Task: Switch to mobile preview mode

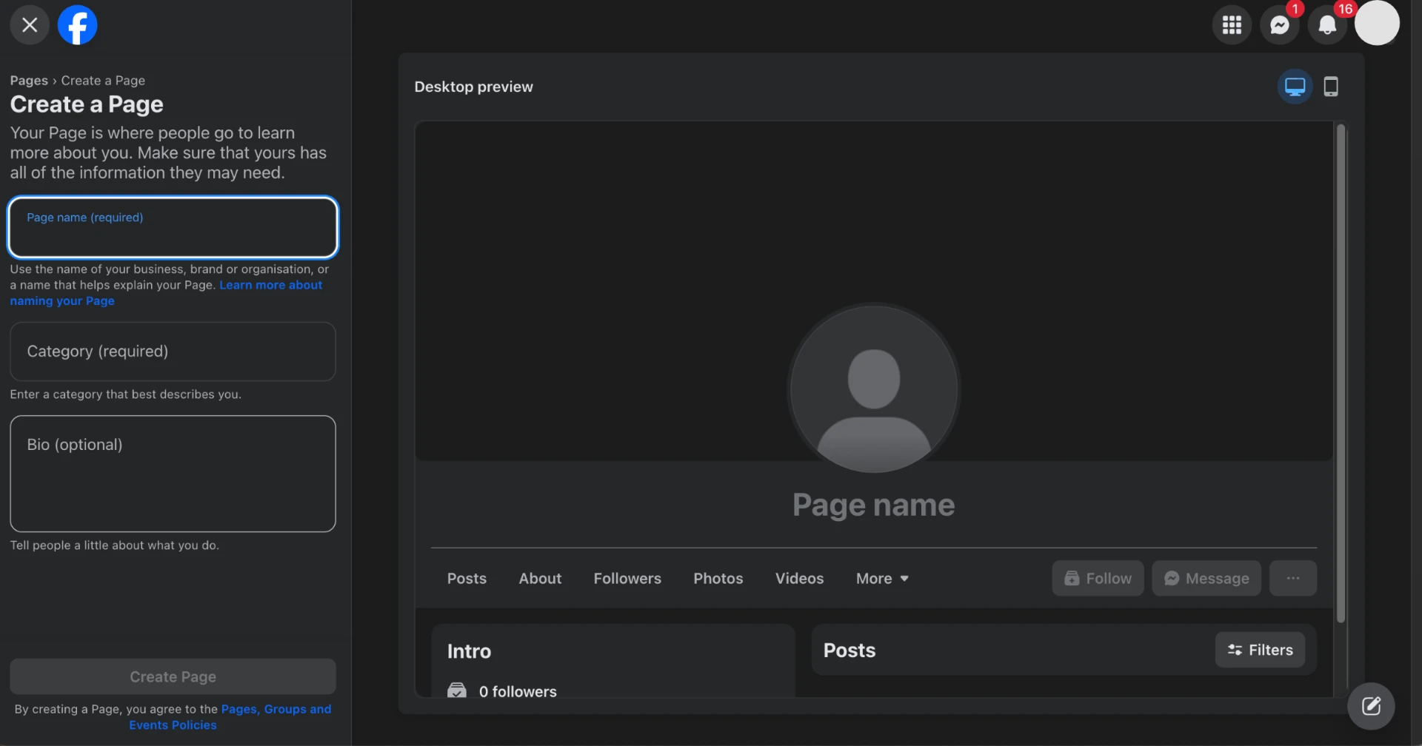Action: [x=1331, y=87]
